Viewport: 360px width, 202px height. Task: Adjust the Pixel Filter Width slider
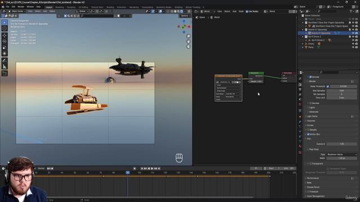click(x=342, y=158)
